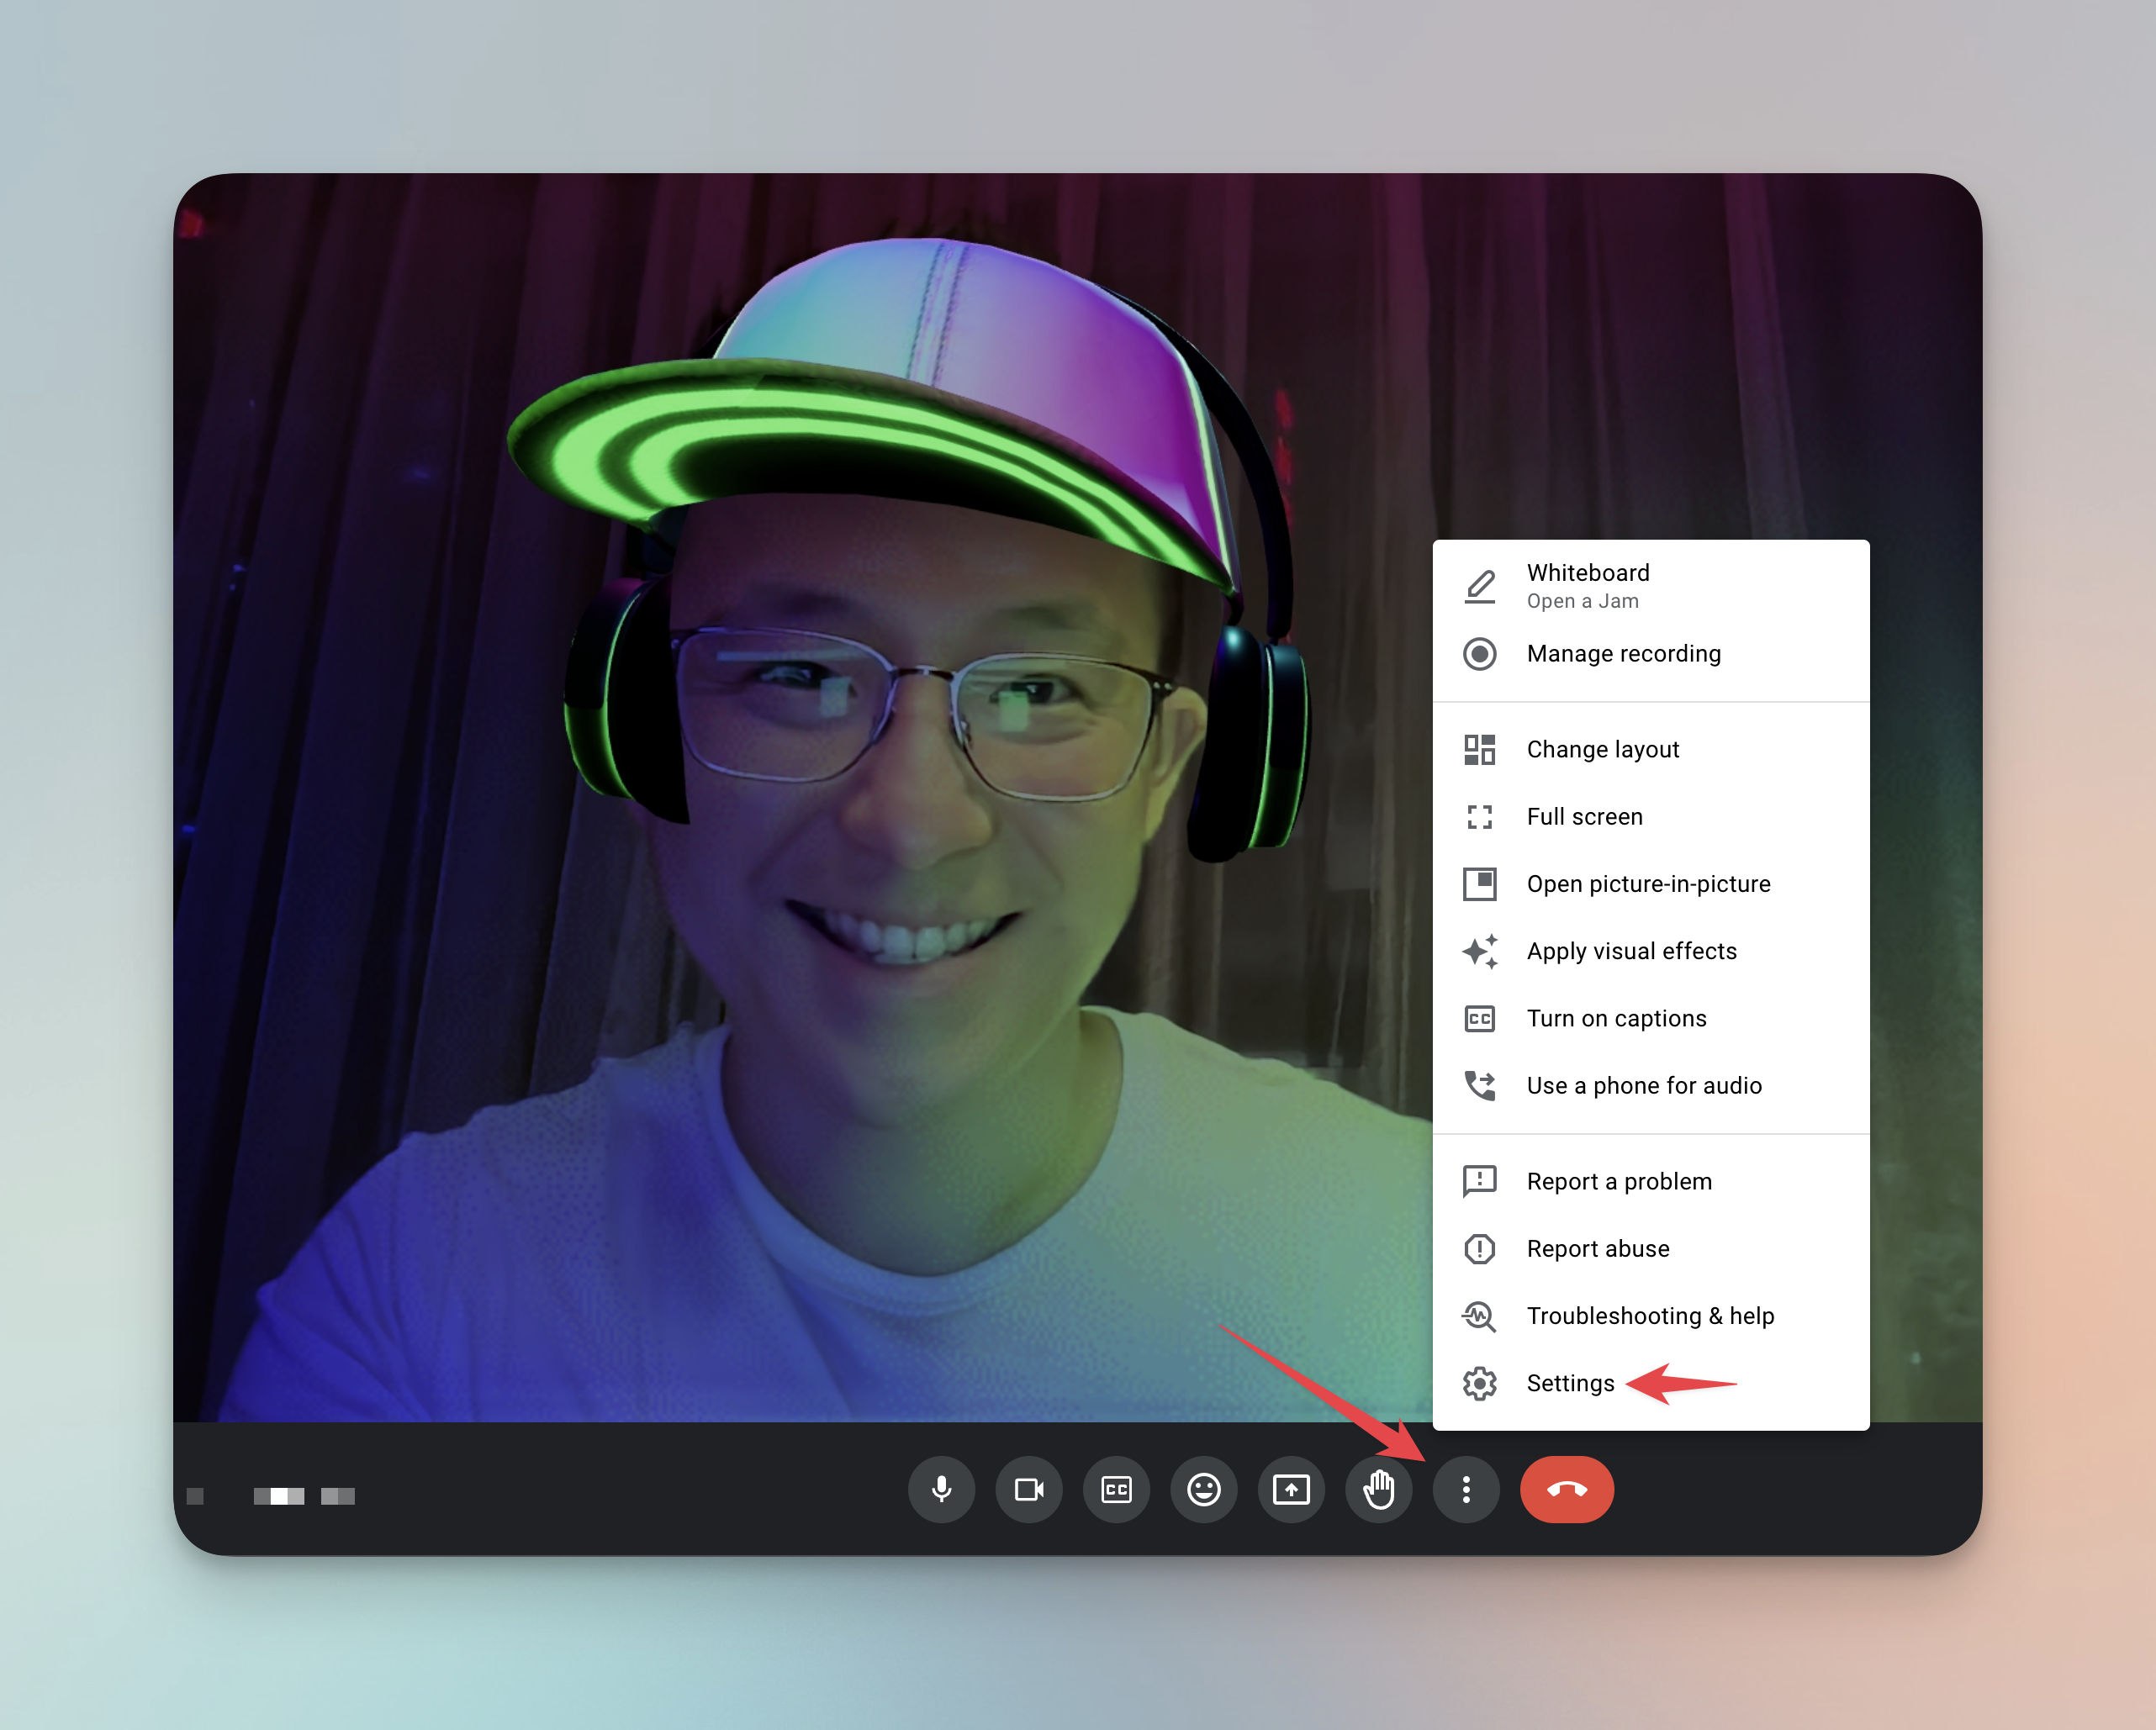
Task: Click the troubleshooting magnifier icon
Action: 1480,1316
